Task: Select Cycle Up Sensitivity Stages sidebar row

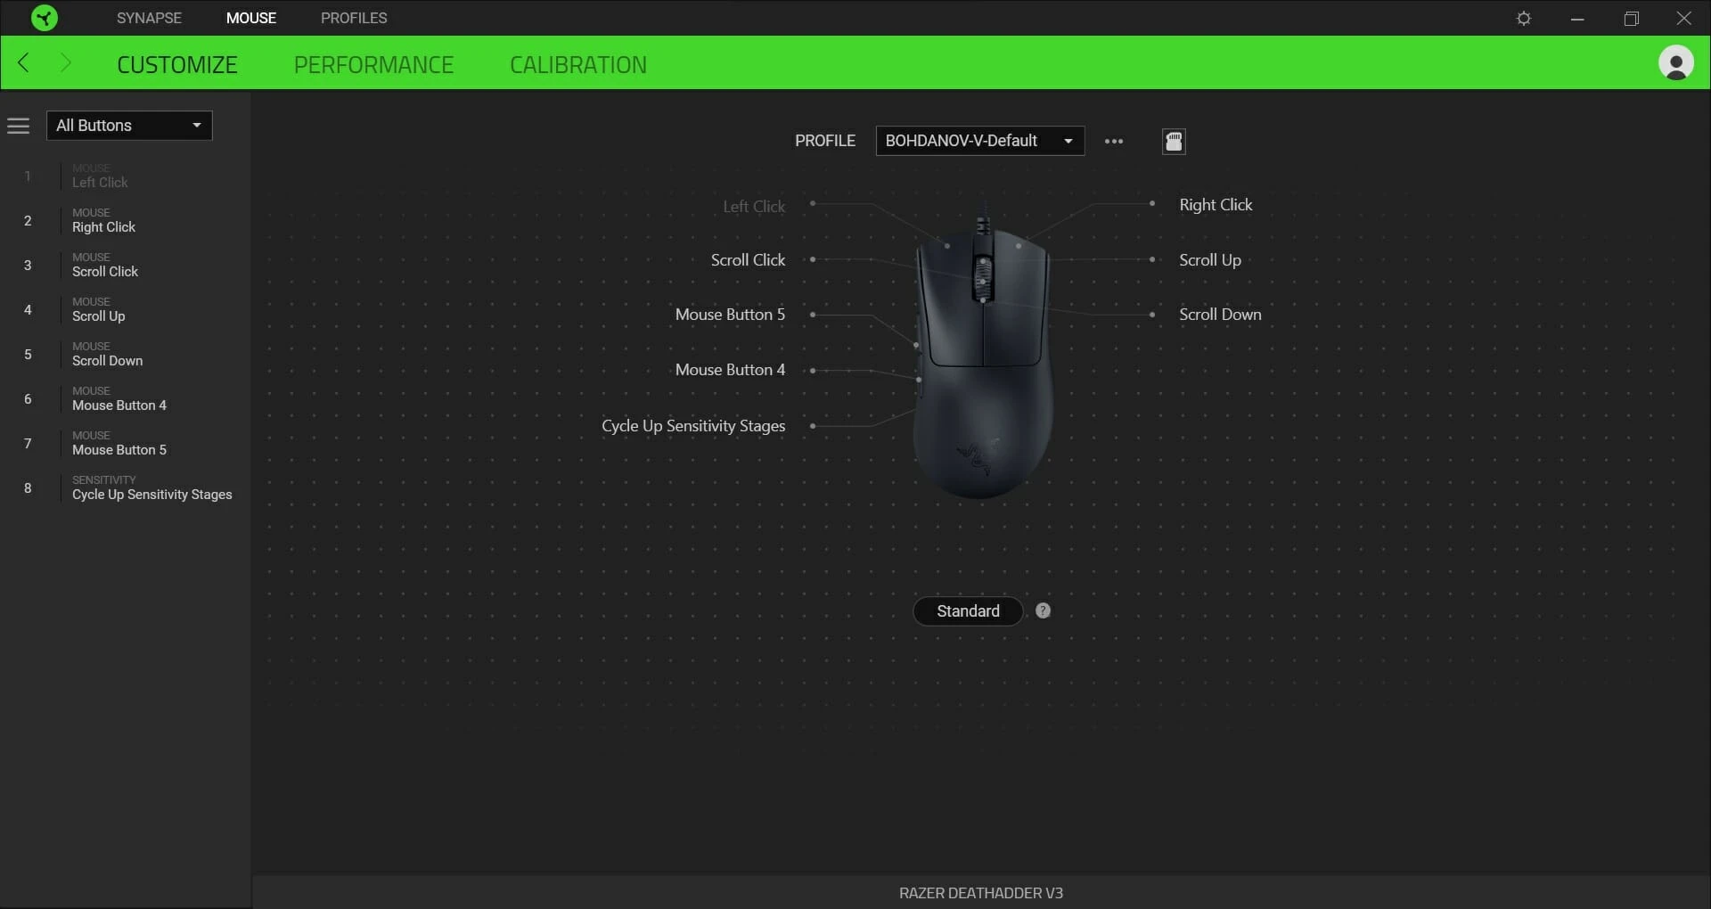Action: tap(125, 487)
